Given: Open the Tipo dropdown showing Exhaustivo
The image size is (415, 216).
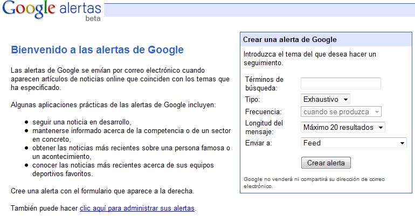Looking at the screenshot, I should 326,99.
